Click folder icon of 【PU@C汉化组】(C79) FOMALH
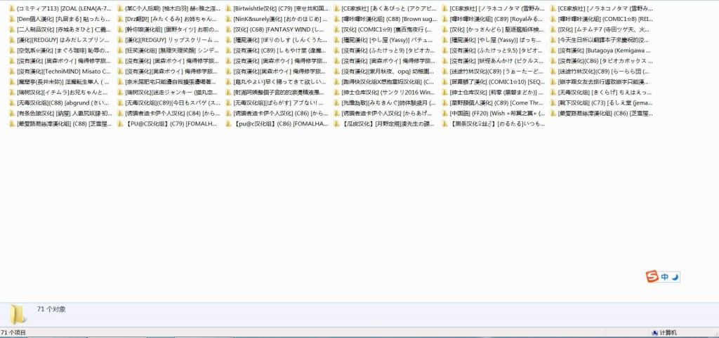 [x=120, y=124]
